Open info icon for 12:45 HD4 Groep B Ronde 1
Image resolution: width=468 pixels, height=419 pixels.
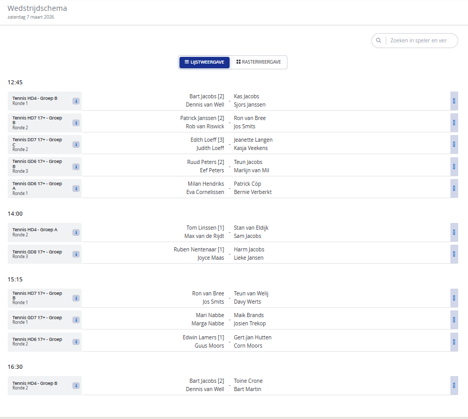pyautogui.click(x=76, y=101)
